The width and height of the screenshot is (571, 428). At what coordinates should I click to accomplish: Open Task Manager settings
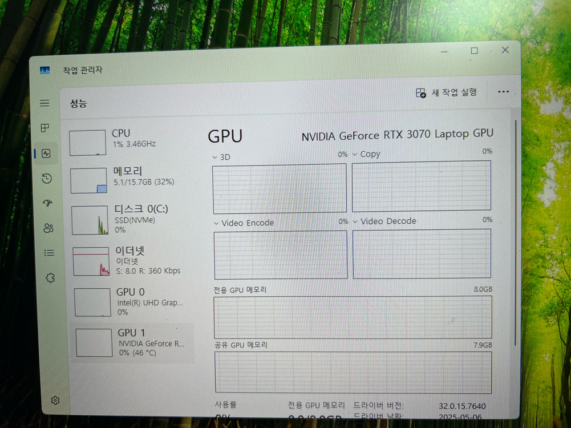(x=55, y=400)
